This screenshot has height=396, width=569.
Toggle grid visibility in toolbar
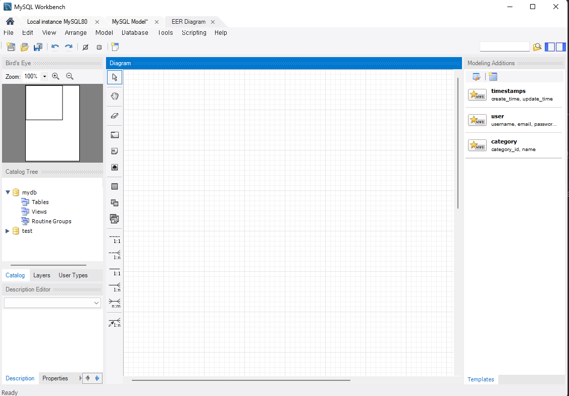(x=85, y=47)
